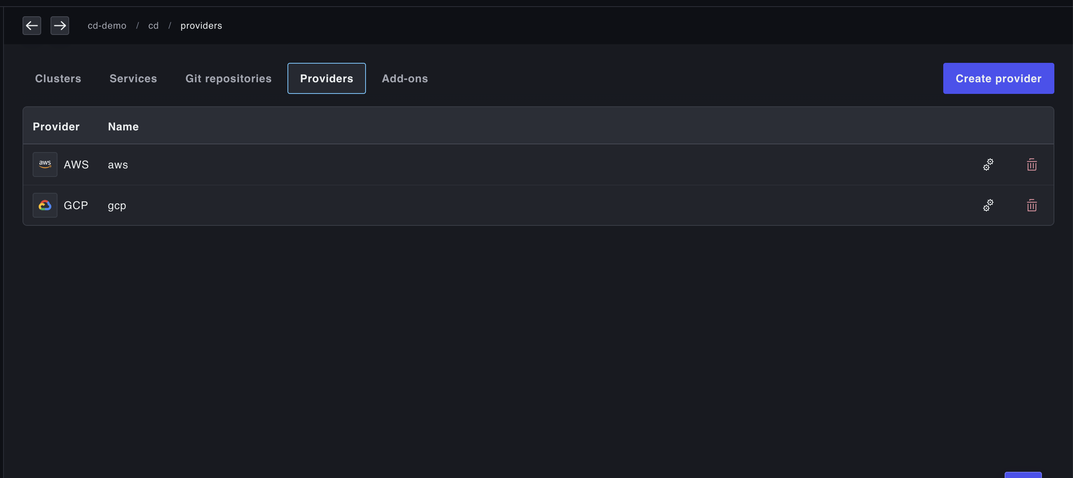Screen dimensions: 1073x478
Task: Select the Providers tab
Action: point(327,79)
